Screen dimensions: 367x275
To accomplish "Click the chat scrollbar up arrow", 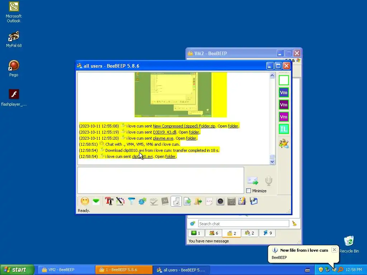I will pyautogui.click(x=272, y=75).
